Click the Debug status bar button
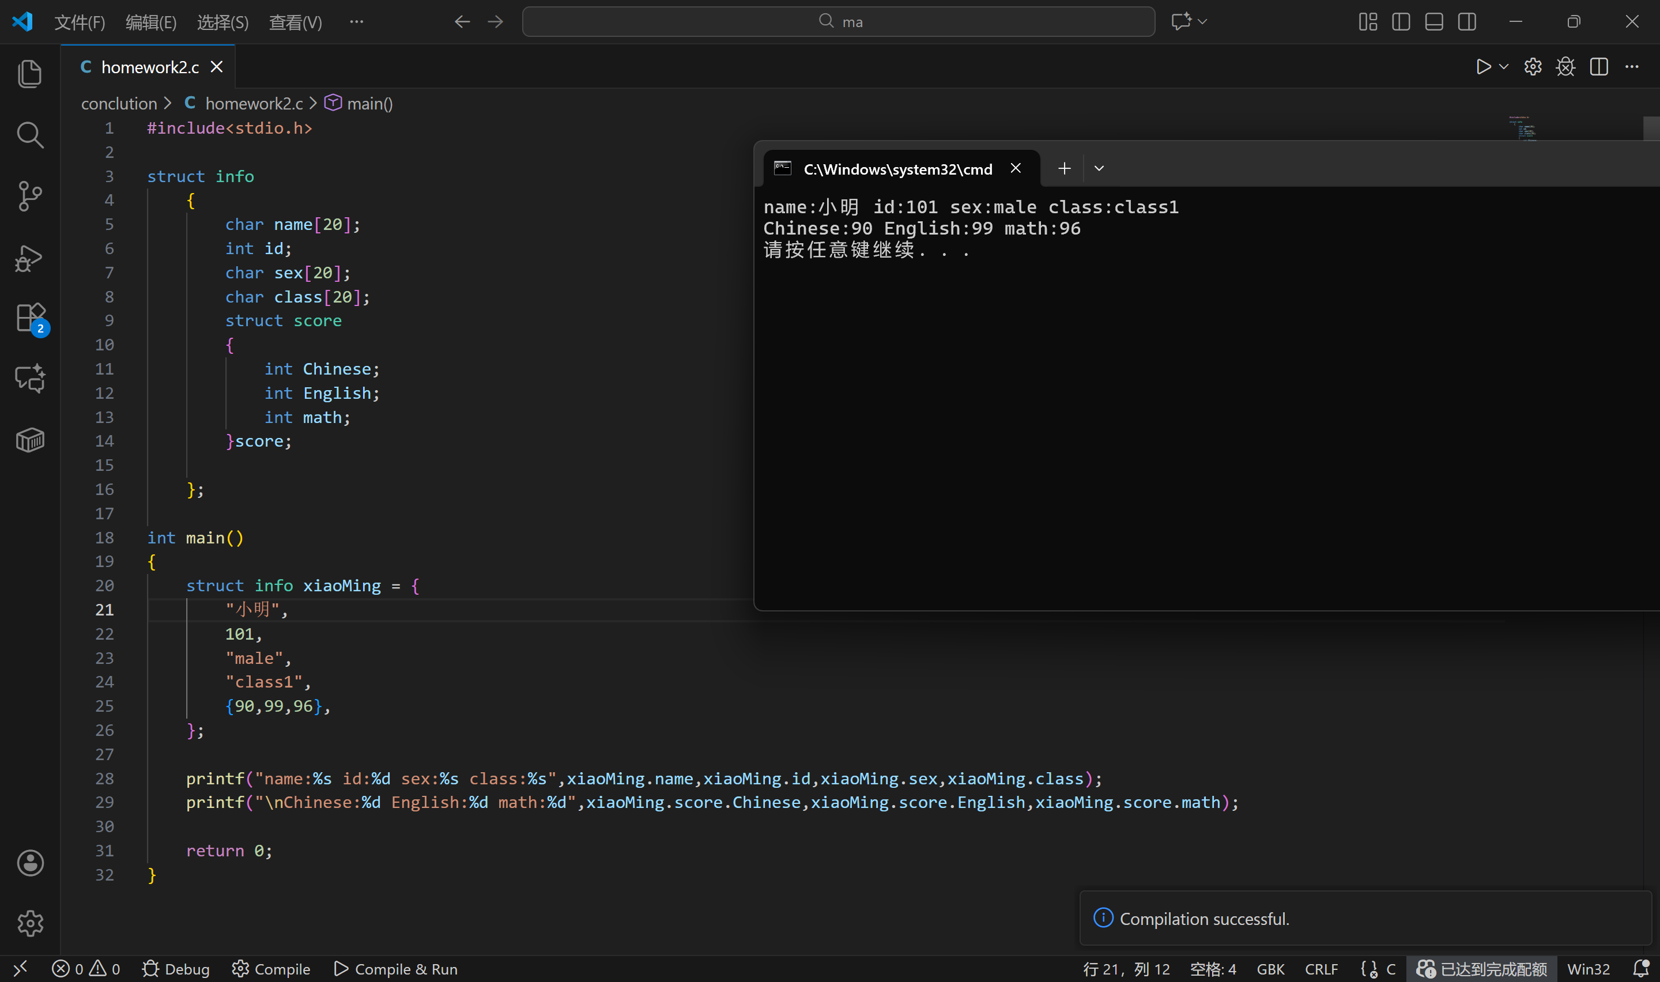Viewport: 1660px width, 982px height. (x=176, y=969)
